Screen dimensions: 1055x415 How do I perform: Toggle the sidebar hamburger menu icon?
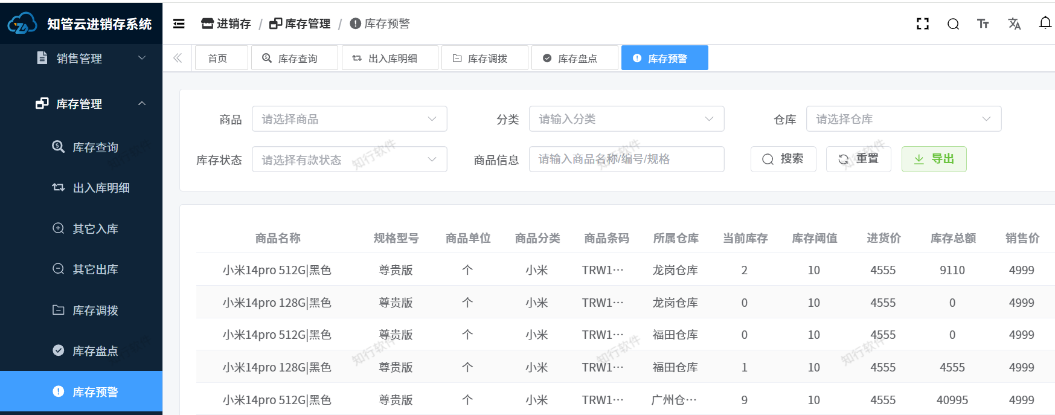pyautogui.click(x=179, y=24)
